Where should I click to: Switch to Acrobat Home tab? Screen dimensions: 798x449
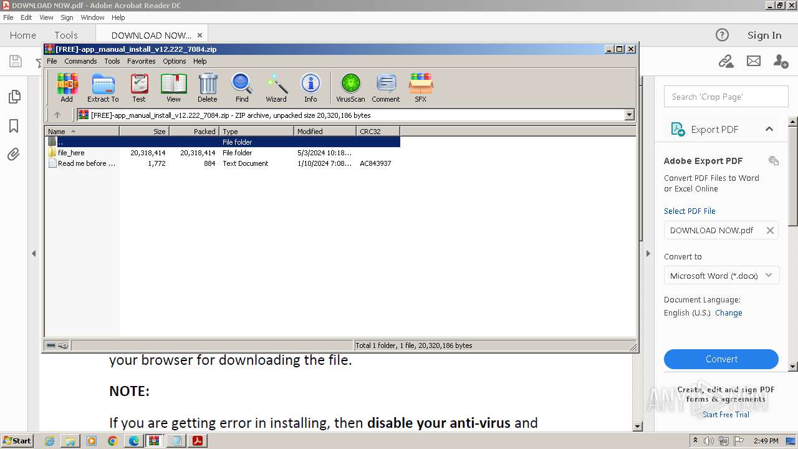(x=23, y=36)
